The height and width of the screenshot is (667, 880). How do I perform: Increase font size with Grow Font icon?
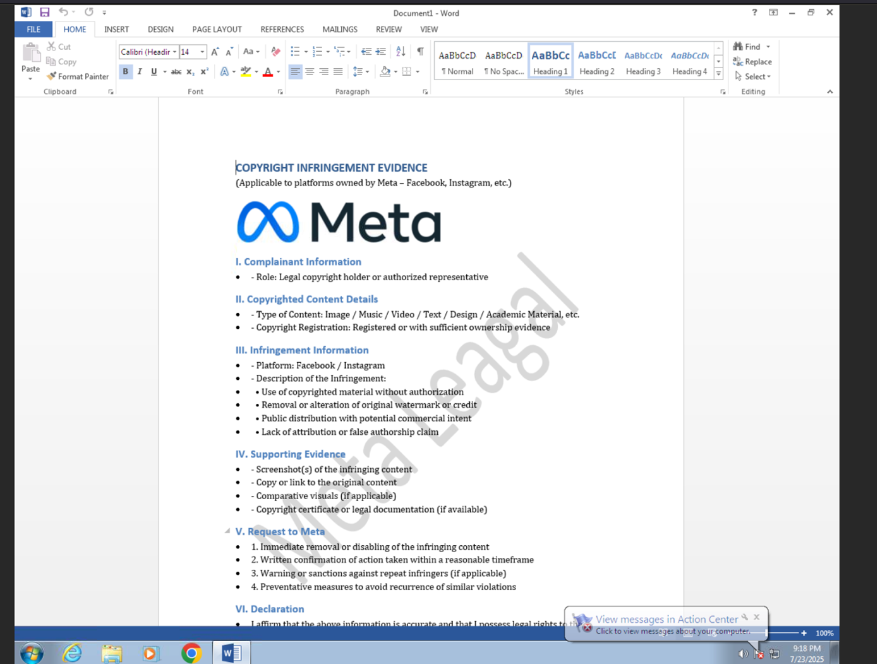(x=215, y=52)
